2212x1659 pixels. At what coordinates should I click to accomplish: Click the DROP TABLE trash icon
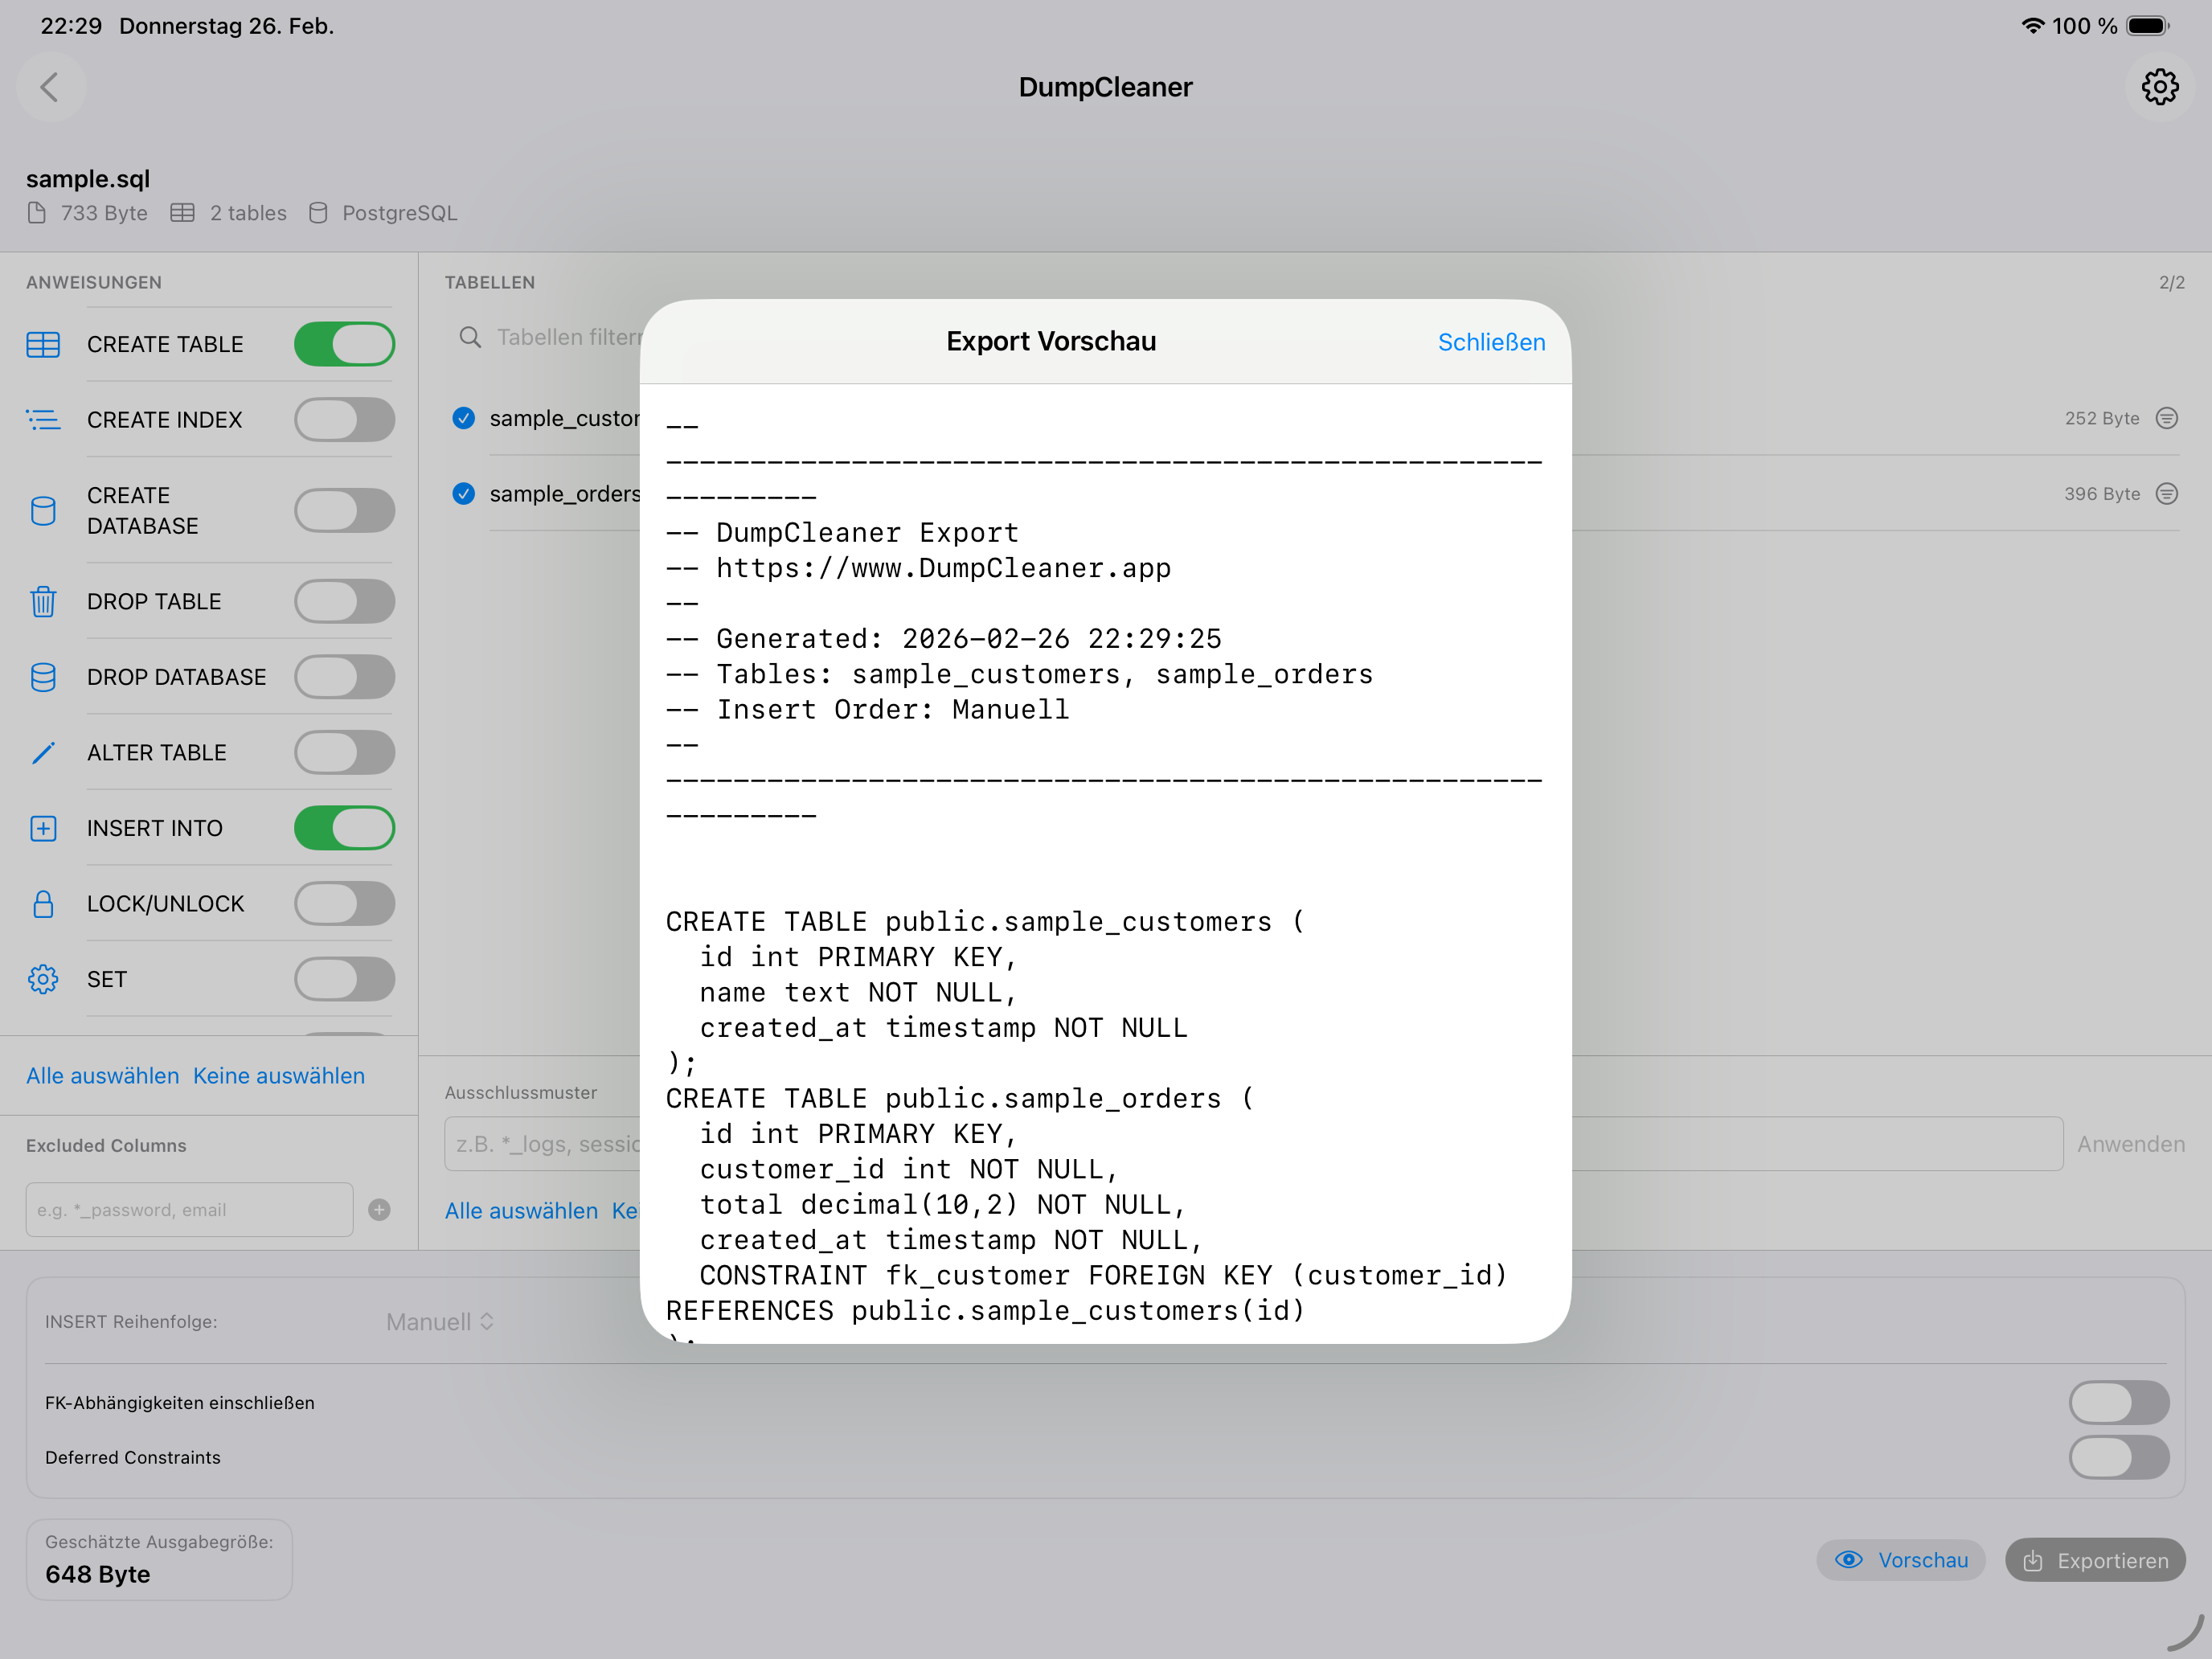tap(43, 602)
